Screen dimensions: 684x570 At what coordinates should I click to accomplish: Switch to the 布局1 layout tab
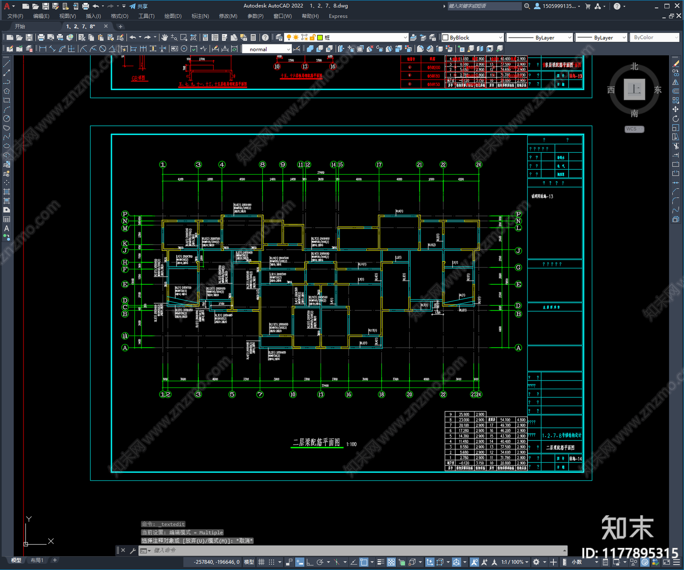(37, 560)
